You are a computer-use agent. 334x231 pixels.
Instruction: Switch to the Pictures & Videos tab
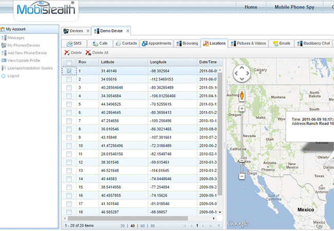coord(248,43)
